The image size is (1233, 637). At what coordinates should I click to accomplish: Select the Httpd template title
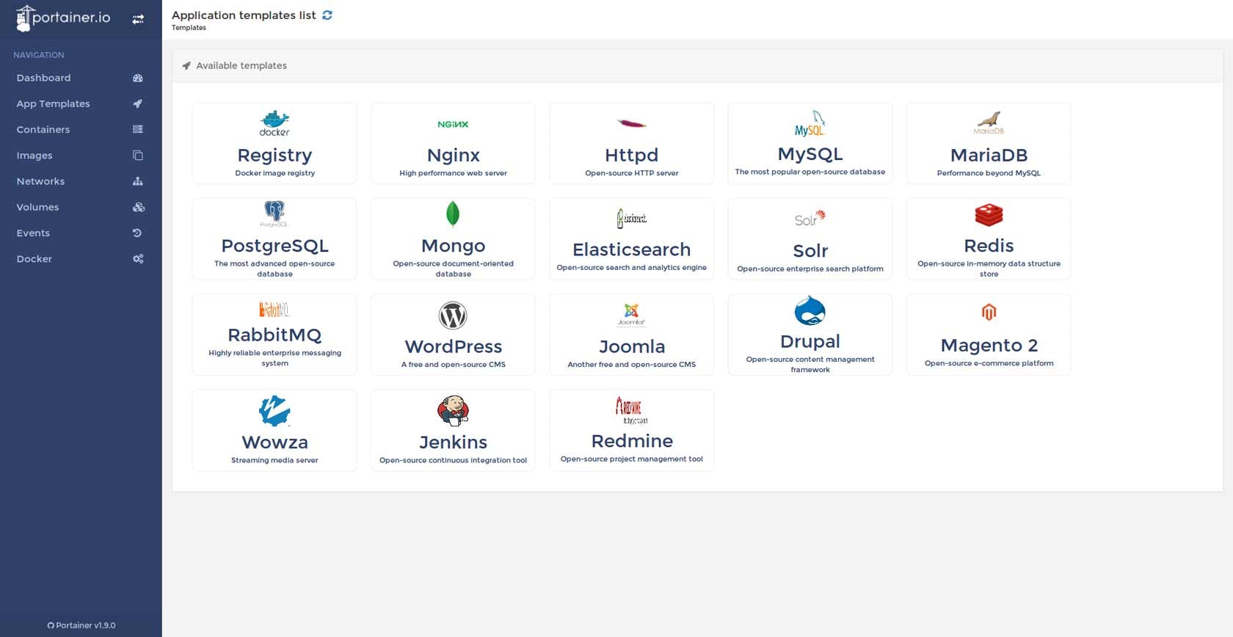[x=631, y=156]
